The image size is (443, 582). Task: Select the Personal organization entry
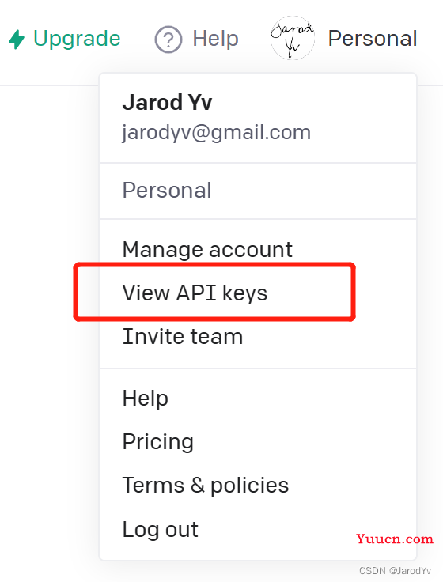click(258, 191)
